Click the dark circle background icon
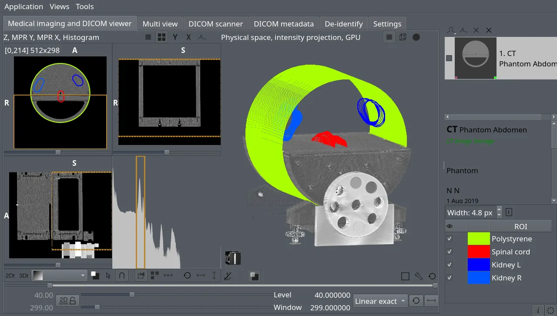Screen dimensions: 557x316 click(416, 37)
